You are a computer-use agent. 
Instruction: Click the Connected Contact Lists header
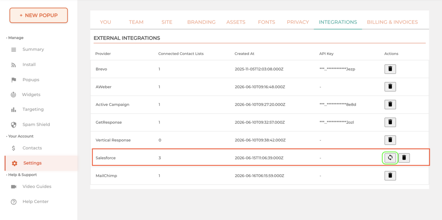(x=181, y=54)
